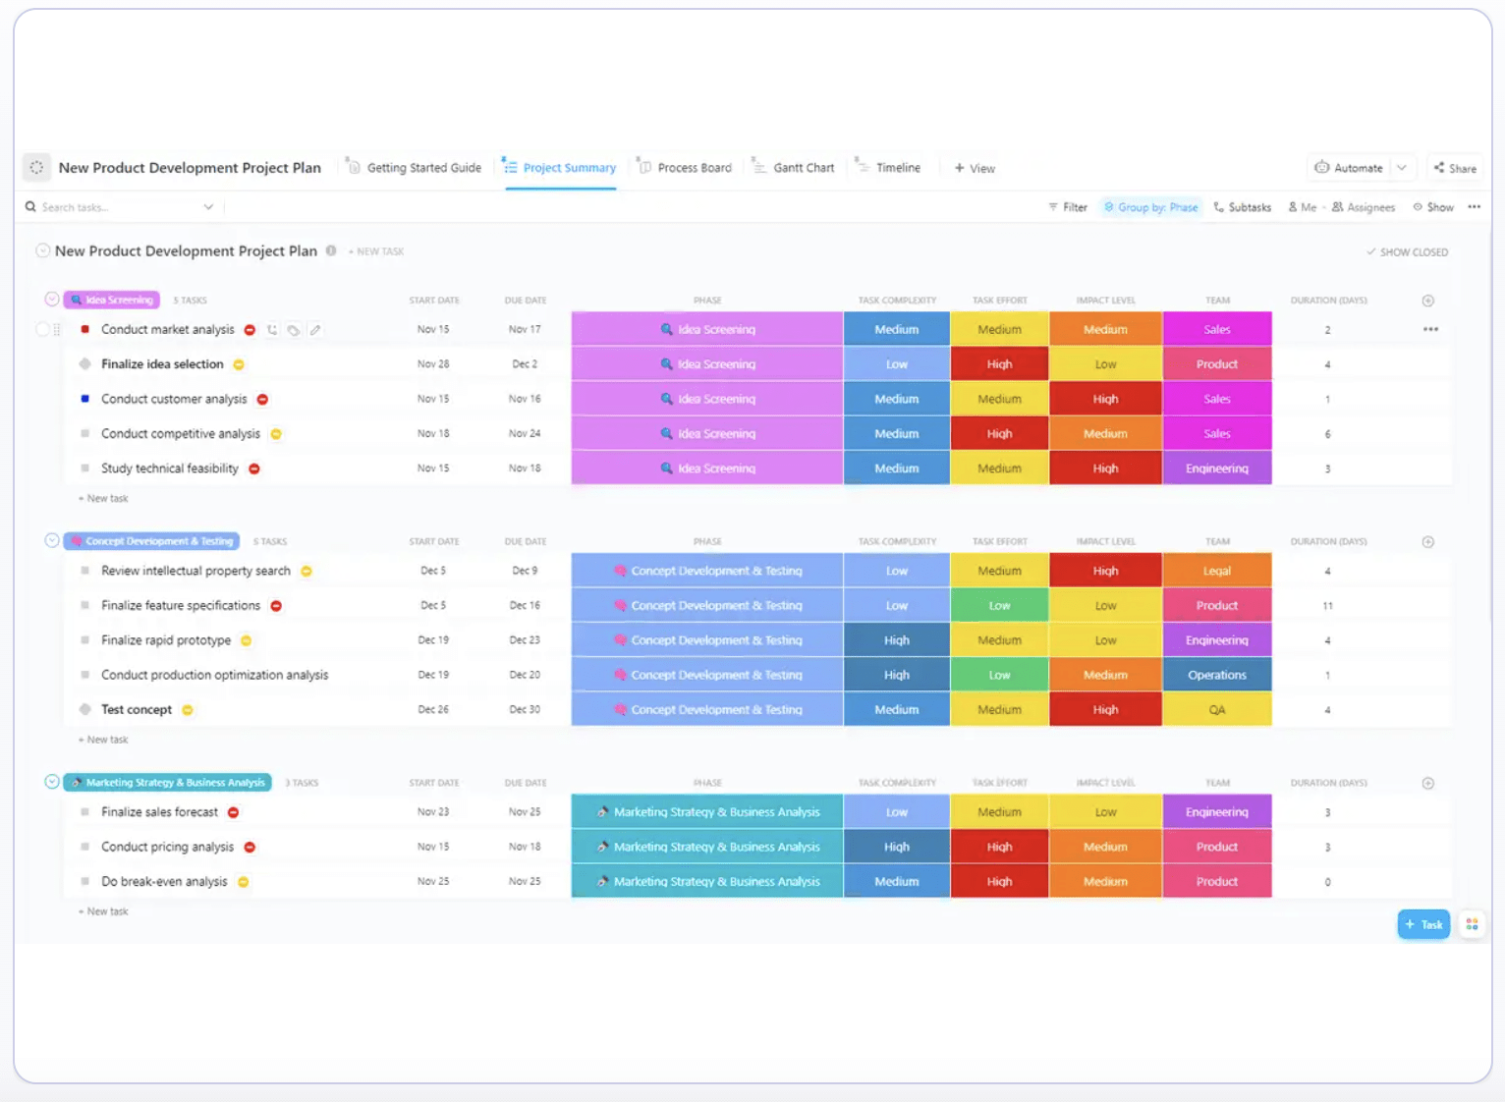The height and width of the screenshot is (1102, 1505).
Task: Click red priority icon on Conduct pricing analysis
Action: click(x=250, y=847)
